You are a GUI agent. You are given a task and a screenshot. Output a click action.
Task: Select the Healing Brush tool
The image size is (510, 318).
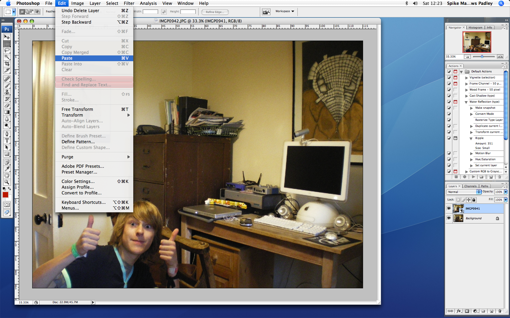[x=7, y=79]
